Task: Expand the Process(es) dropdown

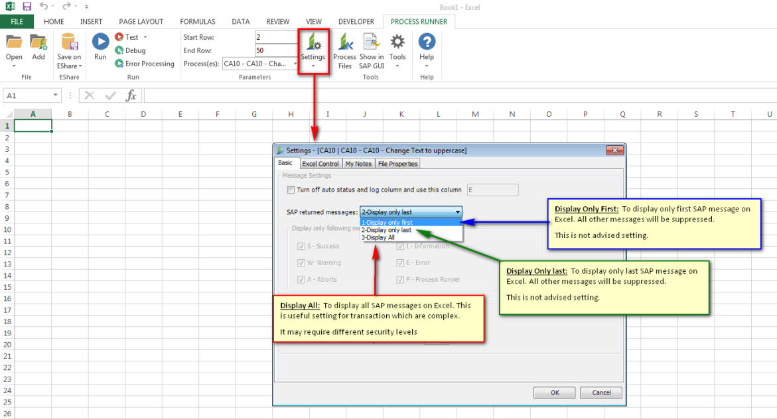Action: pos(295,64)
